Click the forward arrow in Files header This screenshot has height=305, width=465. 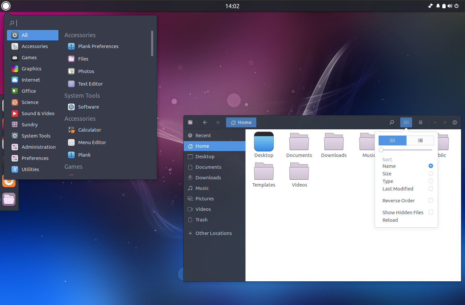218,122
